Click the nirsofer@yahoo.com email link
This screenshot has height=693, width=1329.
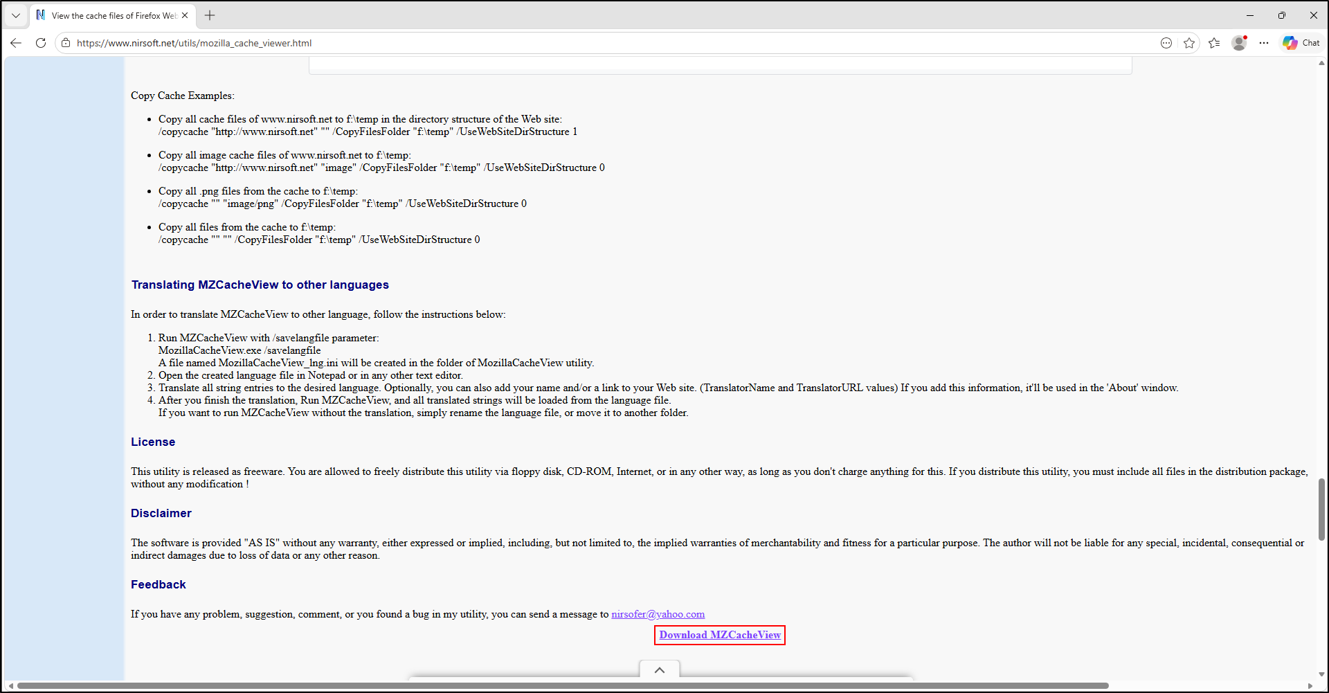coord(658,614)
